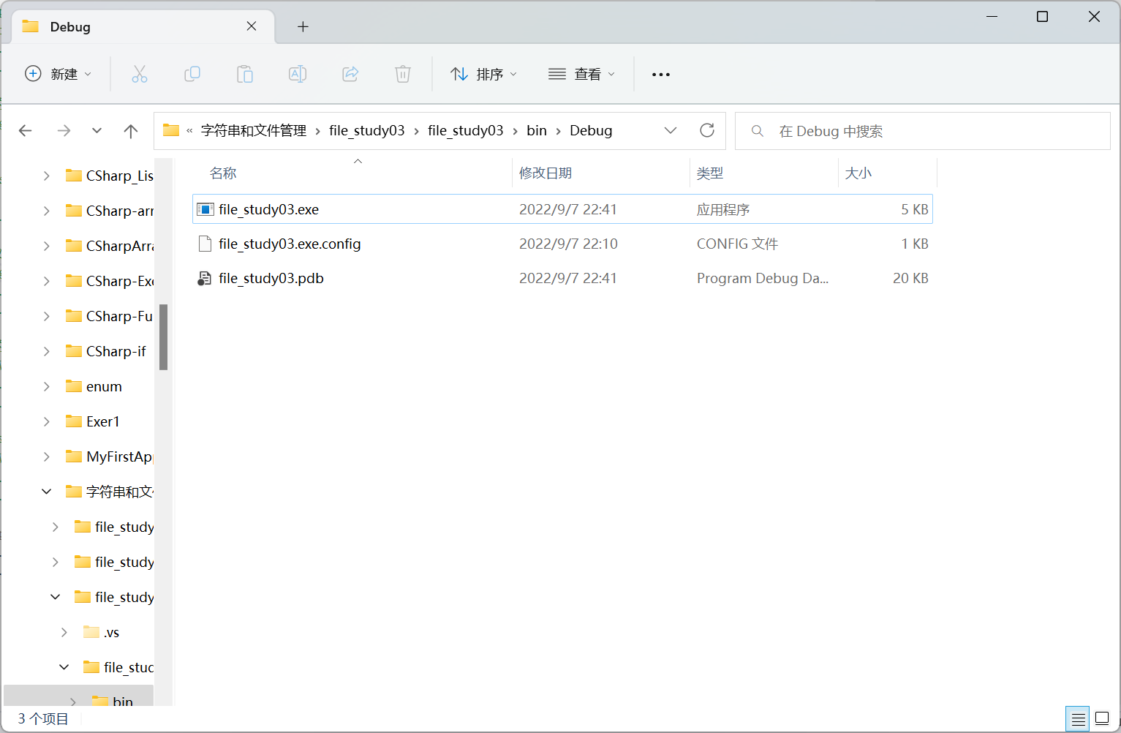Viewport: 1121px width, 733px height.
Task: Click the Copy icon in toolbar
Action: pyautogui.click(x=192, y=74)
